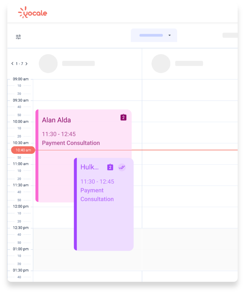Select the second staff member avatar

tap(161, 63)
